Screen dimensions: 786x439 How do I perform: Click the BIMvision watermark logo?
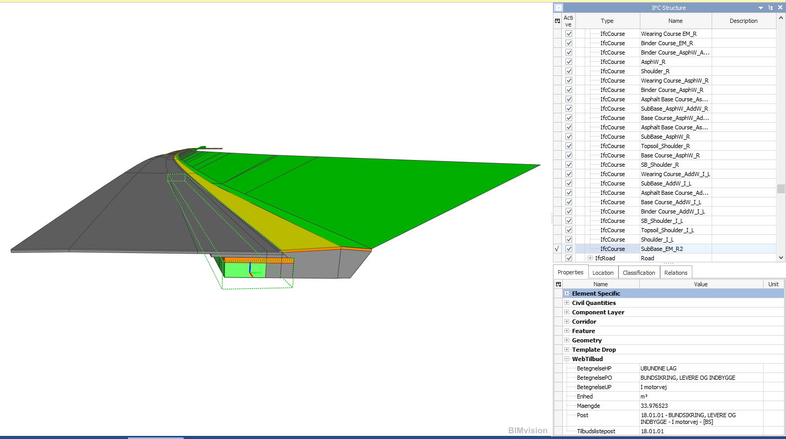click(527, 430)
